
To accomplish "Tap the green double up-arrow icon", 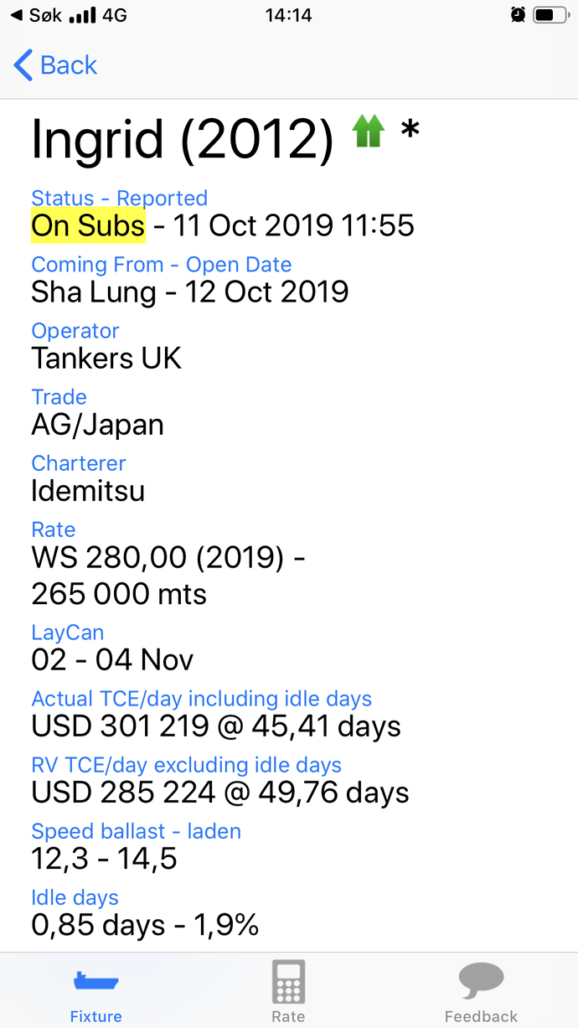I will (369, 132).
